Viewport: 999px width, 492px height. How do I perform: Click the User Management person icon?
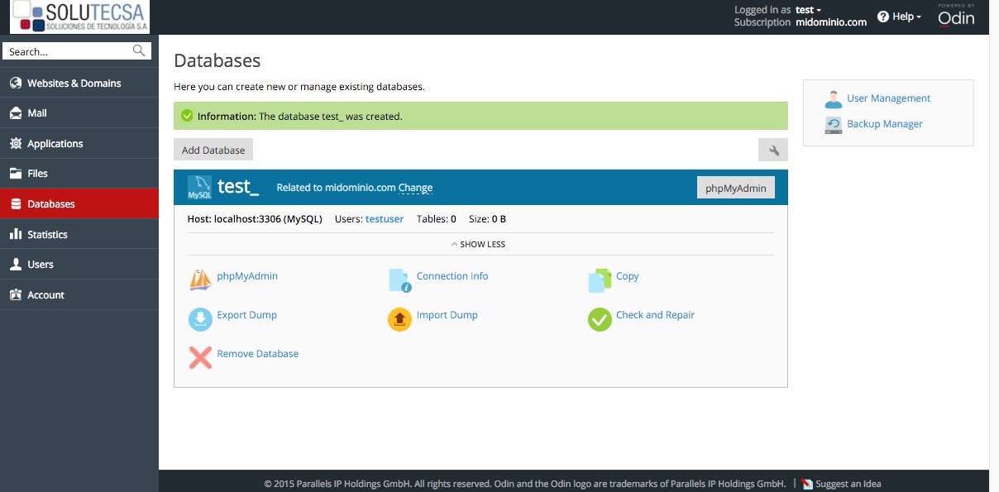pos(834,99)
